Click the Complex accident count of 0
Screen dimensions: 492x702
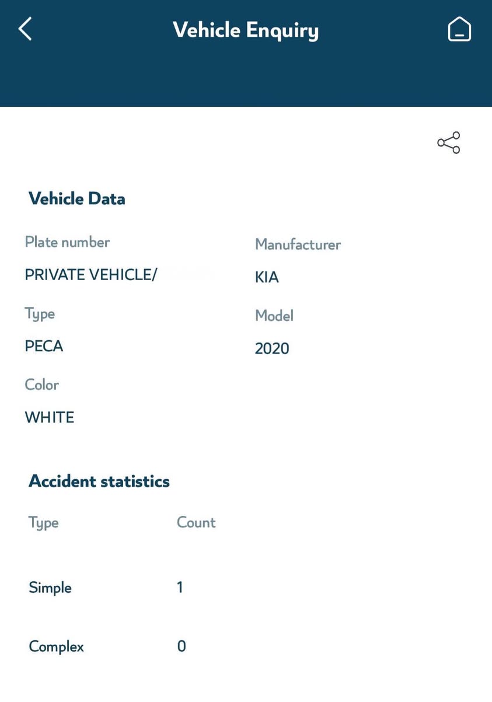pos(182,646)
